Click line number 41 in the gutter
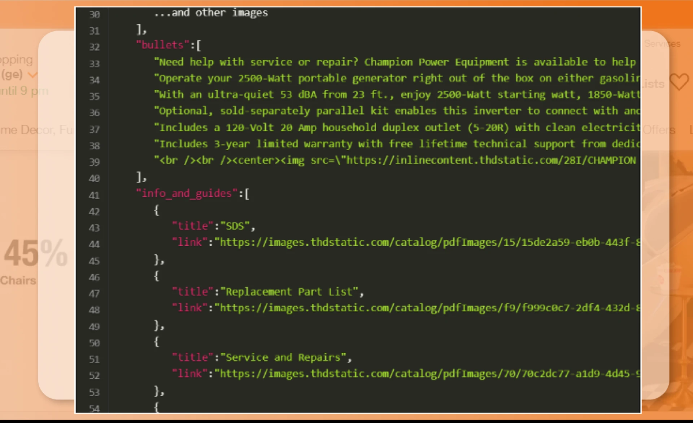The width and height of the screenshot is (693, 423). [94, 195]
